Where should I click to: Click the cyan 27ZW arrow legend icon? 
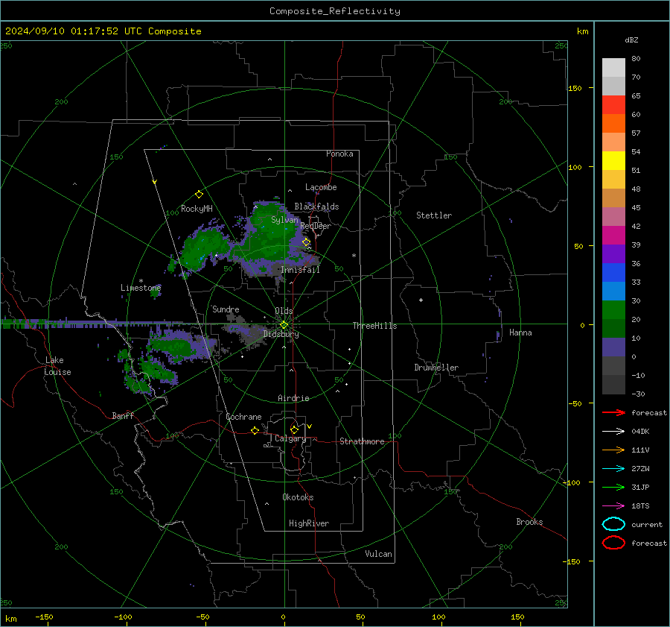click(x=613, y=469)
